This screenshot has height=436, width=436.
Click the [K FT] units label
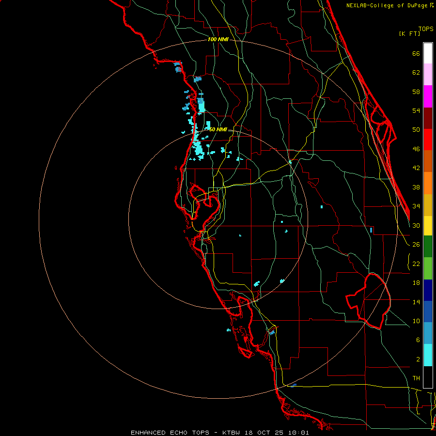pyautogui.click(x=409, y=34)
